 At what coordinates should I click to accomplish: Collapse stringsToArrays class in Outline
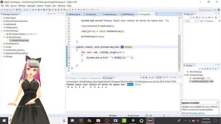[185, 75]
